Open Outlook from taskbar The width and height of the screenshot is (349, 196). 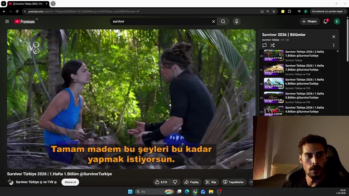coord(203,192)
